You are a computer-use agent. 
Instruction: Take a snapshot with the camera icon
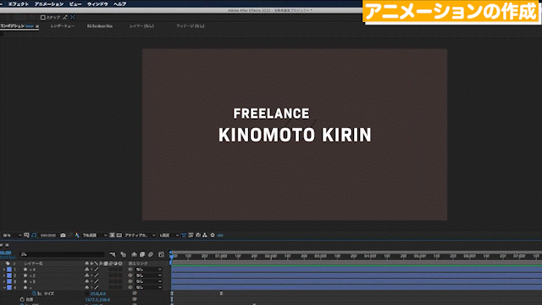63,236
